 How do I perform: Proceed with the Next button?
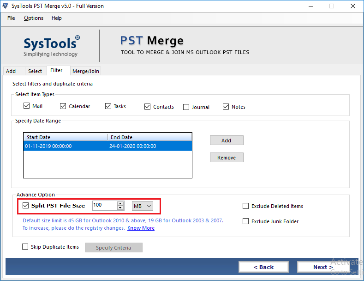pos(323,267)
